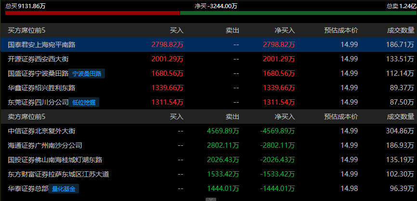Click the 4569.89万 sell amount
This screenshot has width=417, height=201.
(x=223, y=131)
